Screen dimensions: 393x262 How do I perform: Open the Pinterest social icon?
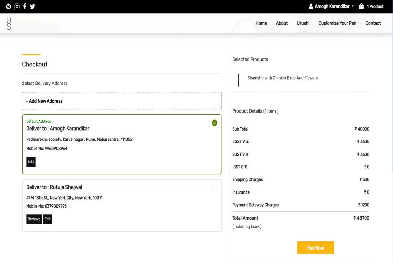[x=9, y=7]
